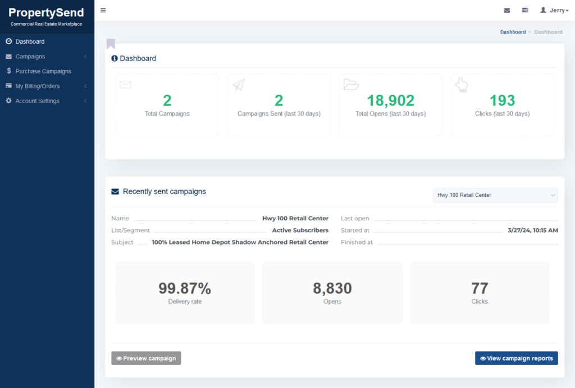
Task: Click the Dashboard breadcrumb link
Action: 513,32
